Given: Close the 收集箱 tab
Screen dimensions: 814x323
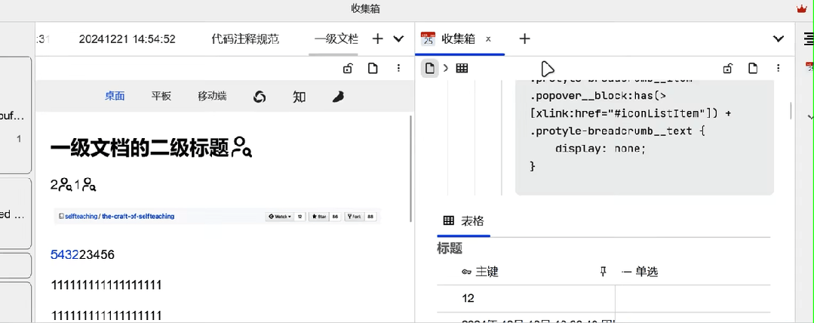Looking at the screenshot, I should point(488,39).
